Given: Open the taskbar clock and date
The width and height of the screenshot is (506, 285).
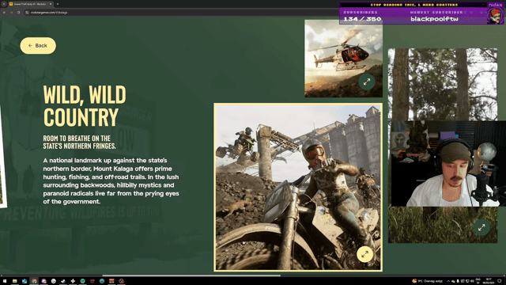Looking at the screenshot, I should pyautogui.click(x=489, y=281).
